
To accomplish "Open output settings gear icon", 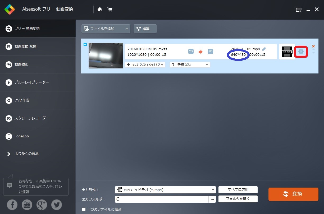I will tap(301, 52).
